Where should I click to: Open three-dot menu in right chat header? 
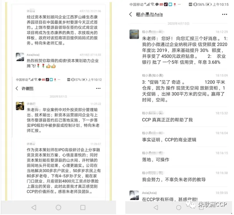click(224, 14)
